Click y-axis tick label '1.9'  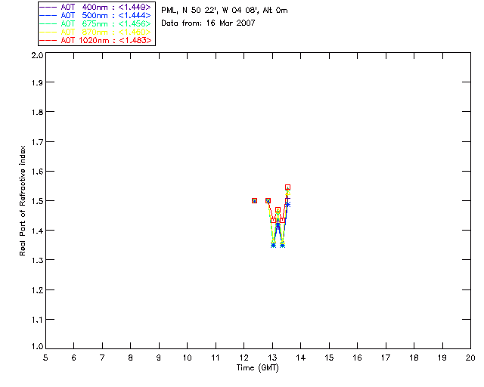click(x=37, y=82)
